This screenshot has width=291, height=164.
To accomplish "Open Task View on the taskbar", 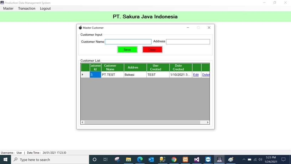I will coord(105,159).
